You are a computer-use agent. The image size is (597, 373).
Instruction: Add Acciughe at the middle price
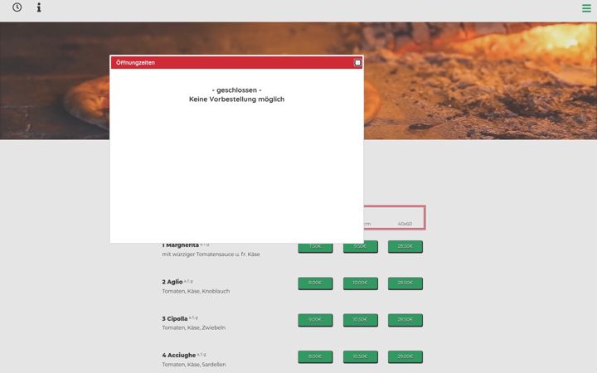(360, 356)
